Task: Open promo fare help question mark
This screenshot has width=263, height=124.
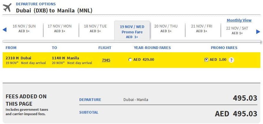Action: click(x=231, y=60)
